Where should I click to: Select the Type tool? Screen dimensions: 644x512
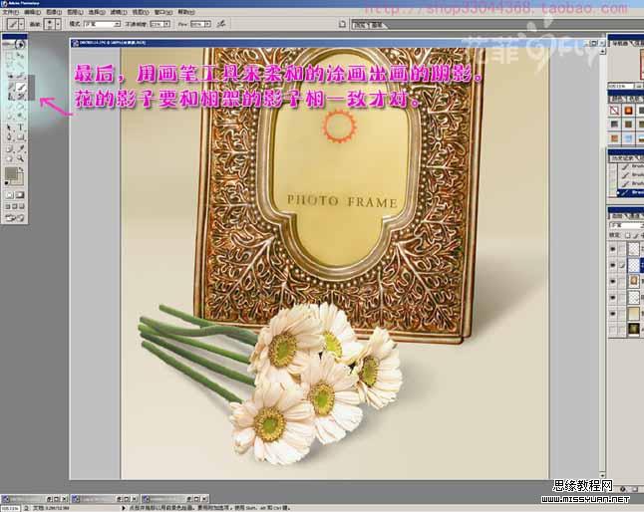tap(21, 128)
